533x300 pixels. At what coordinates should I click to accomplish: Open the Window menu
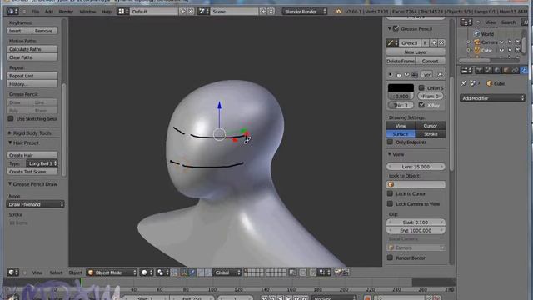coord(87,12)
